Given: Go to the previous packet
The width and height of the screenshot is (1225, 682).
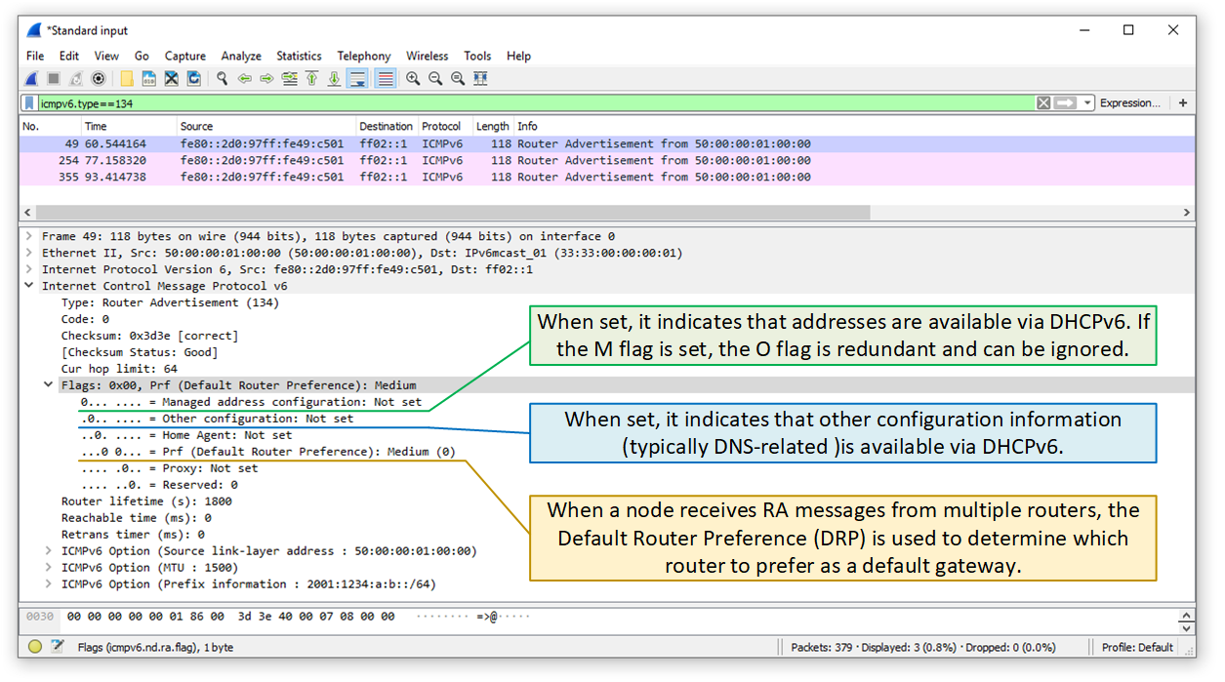Looking at the screenshot, I should (244, 78).
